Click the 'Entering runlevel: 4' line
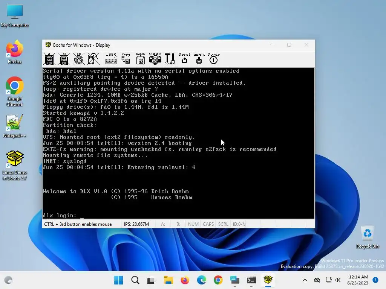Image resolution: width=386 pixels, height=289 pixels. pyautogui.click(x=161, y=167)
